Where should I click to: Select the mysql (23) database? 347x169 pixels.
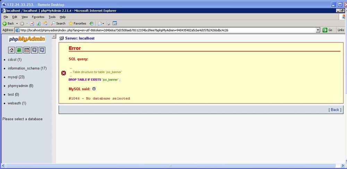coord(16,77)
